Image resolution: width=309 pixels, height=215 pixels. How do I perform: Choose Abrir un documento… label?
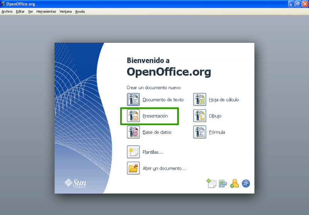[x=164, y=168]
